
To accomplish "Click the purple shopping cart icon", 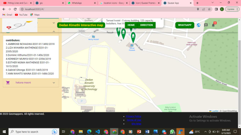I will (8, 83).
